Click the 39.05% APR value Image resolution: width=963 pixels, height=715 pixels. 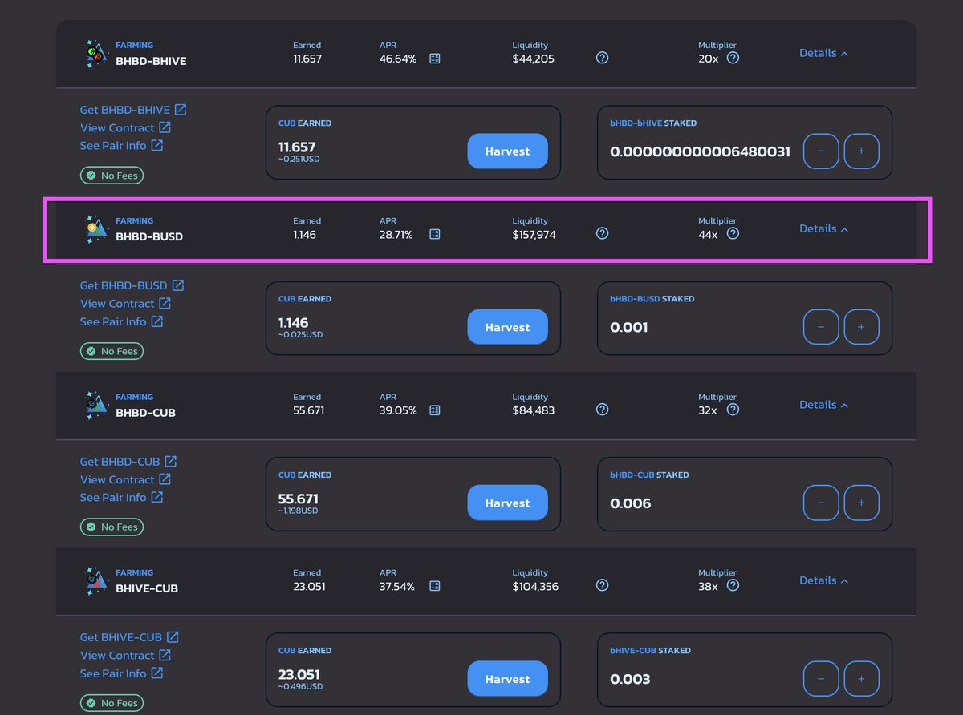tap(398, 410)
